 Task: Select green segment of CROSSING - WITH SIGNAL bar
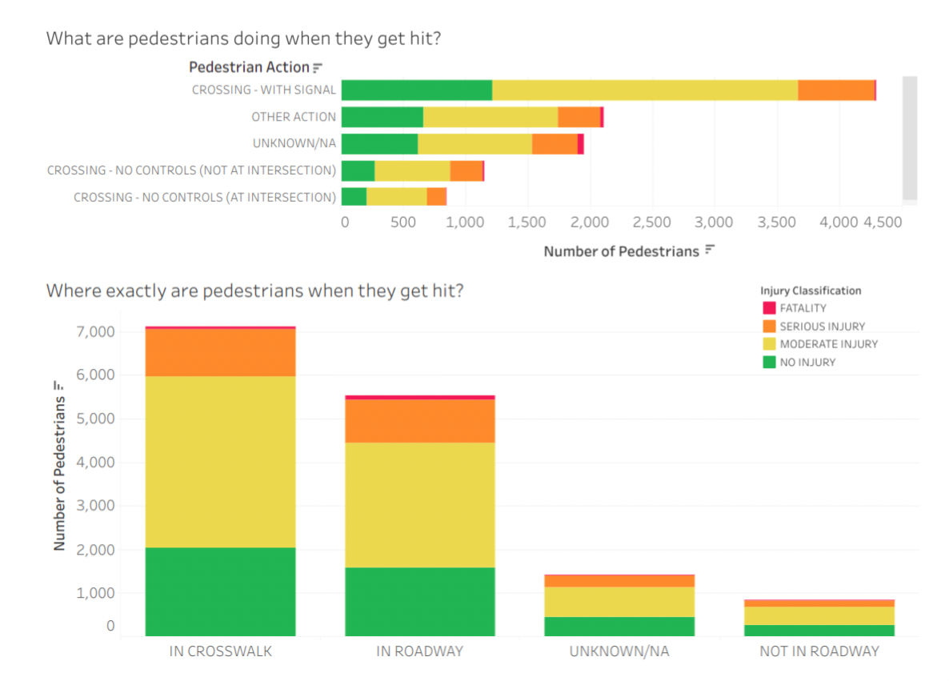tap(416, 90)
